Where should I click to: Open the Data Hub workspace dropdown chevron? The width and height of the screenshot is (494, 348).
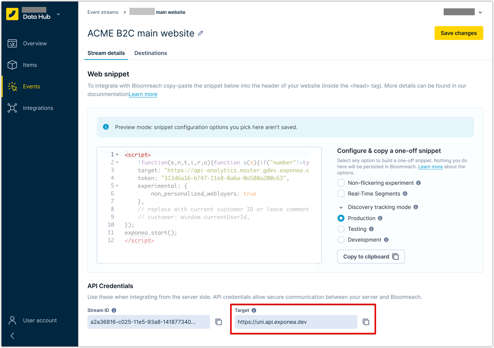pos(58,14)
